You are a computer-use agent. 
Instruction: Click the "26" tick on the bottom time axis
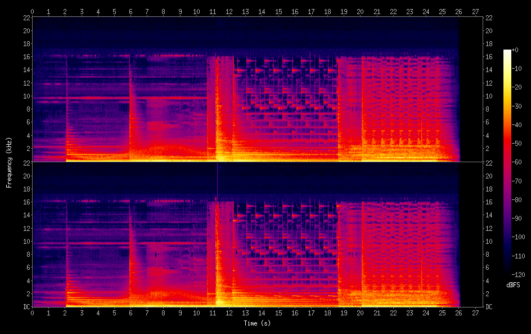[x=458, y=313]
